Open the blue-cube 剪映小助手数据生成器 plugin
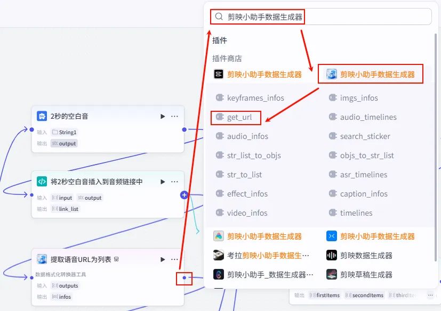 371,74
